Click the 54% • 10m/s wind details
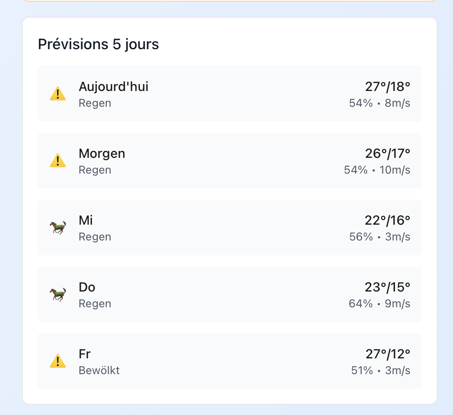Viewport: 453px width, 415px height. pos(377,170)
